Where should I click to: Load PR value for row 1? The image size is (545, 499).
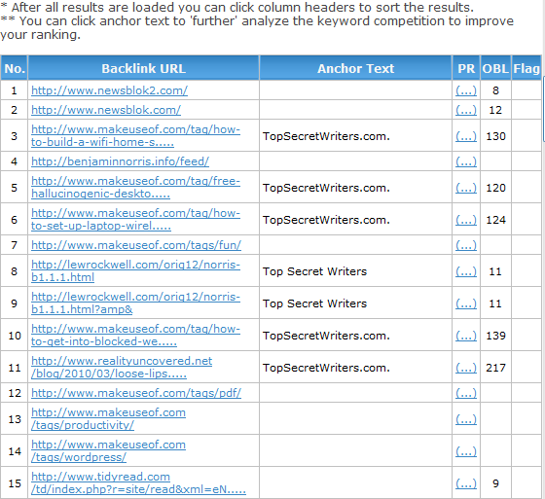(x=466, y=90)
